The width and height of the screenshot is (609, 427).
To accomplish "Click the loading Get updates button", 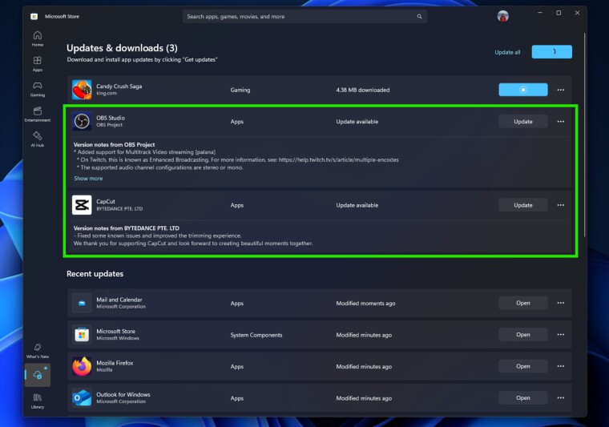I will [551, 51].
